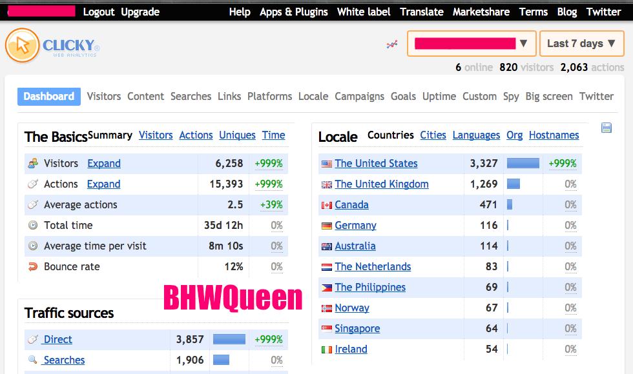633x374 pixels.
Task: Click the Visitors row people icon
Action: (x=33, y=164)
